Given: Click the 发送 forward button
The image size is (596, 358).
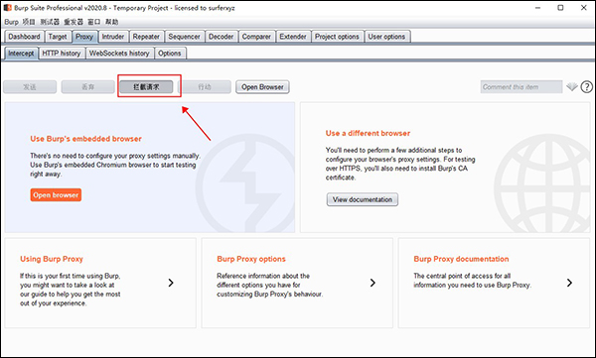Looking at the screenshot, I should coord(30,87).
